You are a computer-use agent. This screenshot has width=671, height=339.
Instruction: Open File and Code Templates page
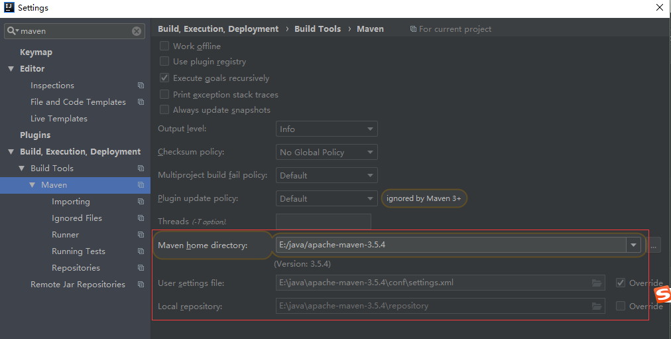(78, 102)
